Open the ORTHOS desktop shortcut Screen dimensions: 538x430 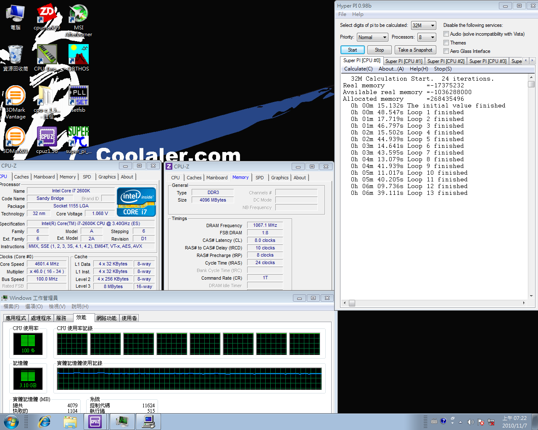tap(79, 58)
